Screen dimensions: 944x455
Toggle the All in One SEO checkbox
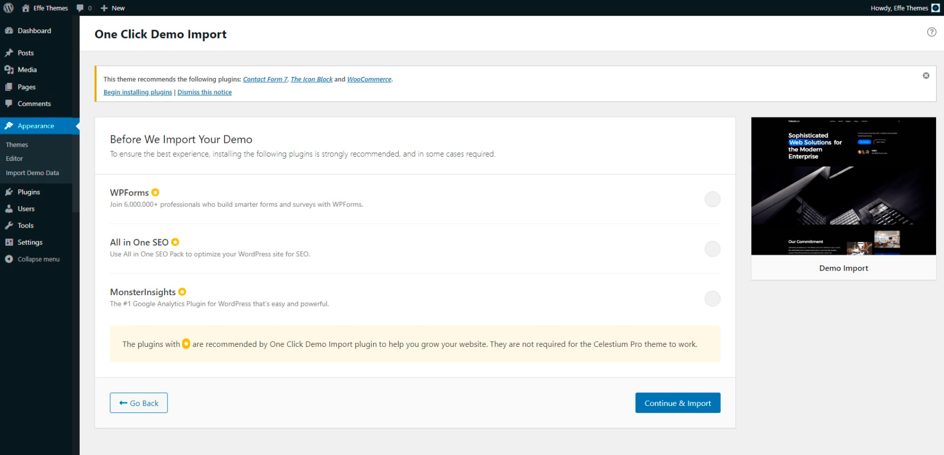pyautogui.click(x=712, y=249)
